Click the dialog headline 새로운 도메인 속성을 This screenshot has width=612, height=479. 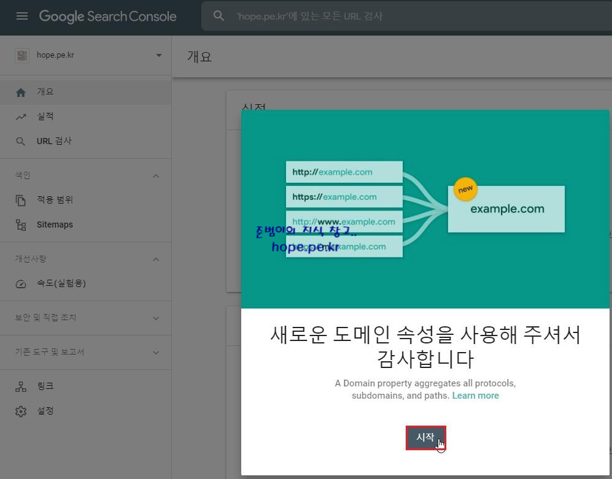click(425, 347)
